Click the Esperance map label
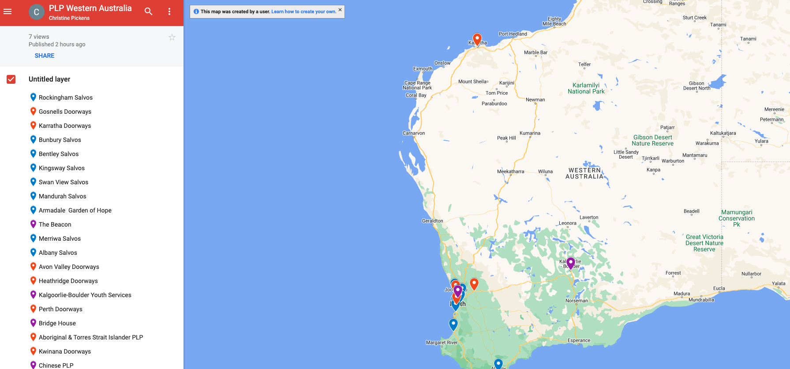 pos(579,340)
